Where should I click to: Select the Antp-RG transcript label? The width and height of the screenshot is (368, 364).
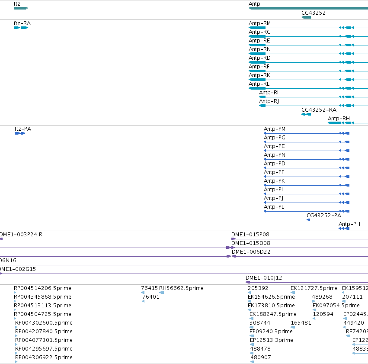(259, 32)
